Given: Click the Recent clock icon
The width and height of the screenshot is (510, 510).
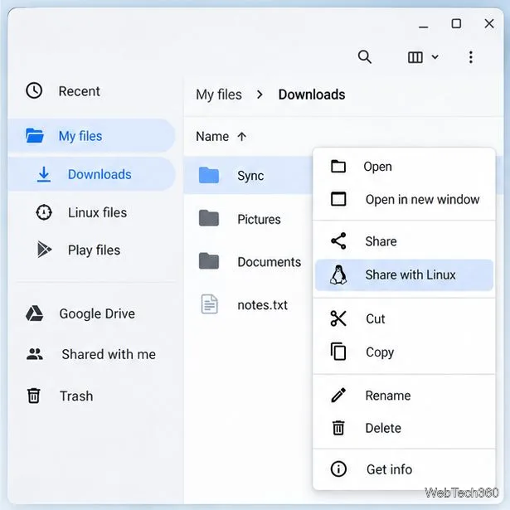Looking at the screenshot, I should 34,90.
